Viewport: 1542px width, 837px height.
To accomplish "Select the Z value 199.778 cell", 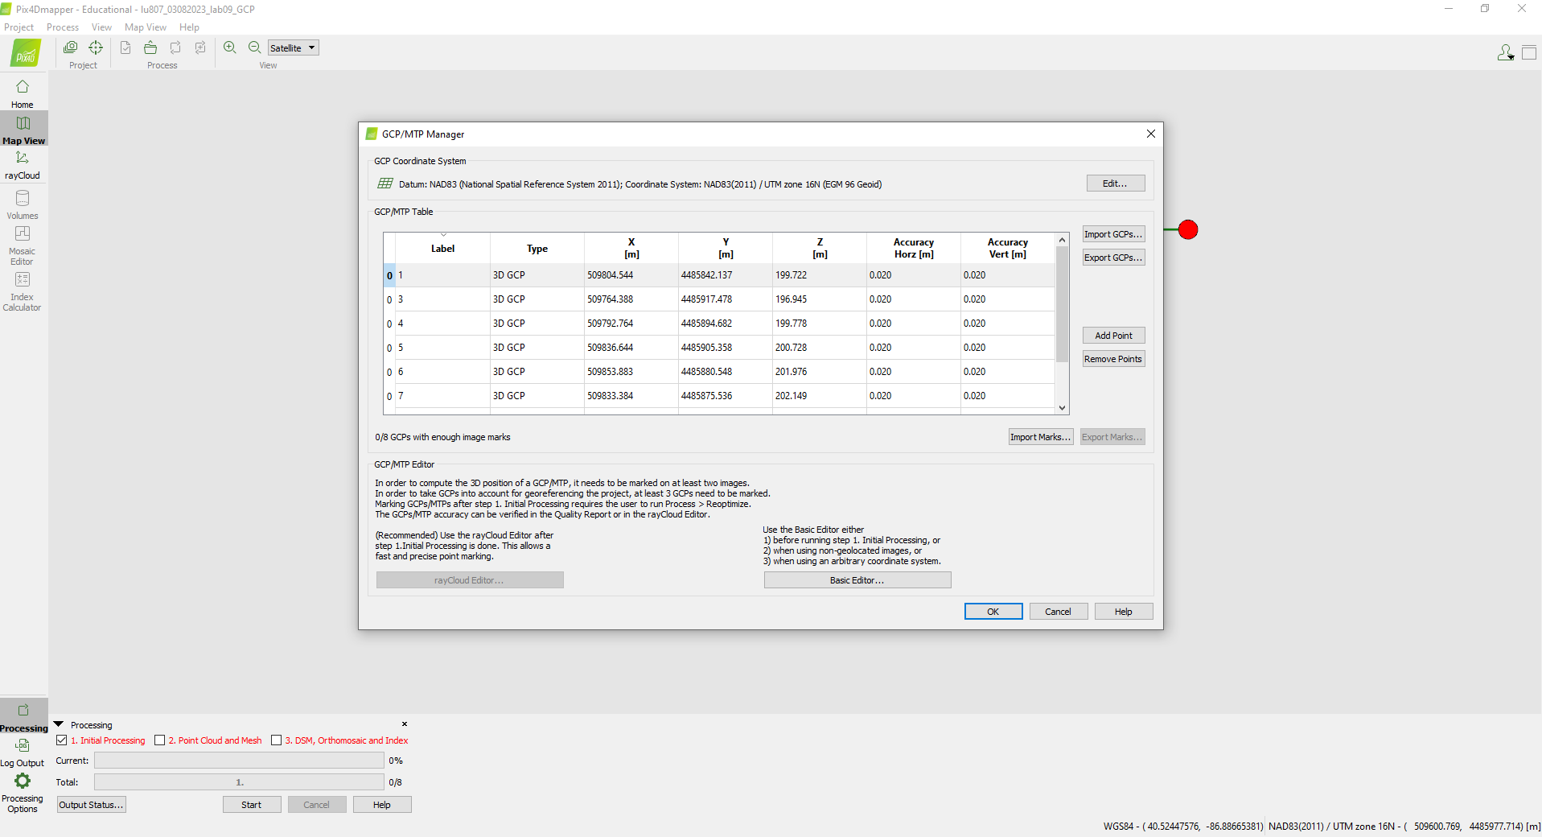I will 820,324.
